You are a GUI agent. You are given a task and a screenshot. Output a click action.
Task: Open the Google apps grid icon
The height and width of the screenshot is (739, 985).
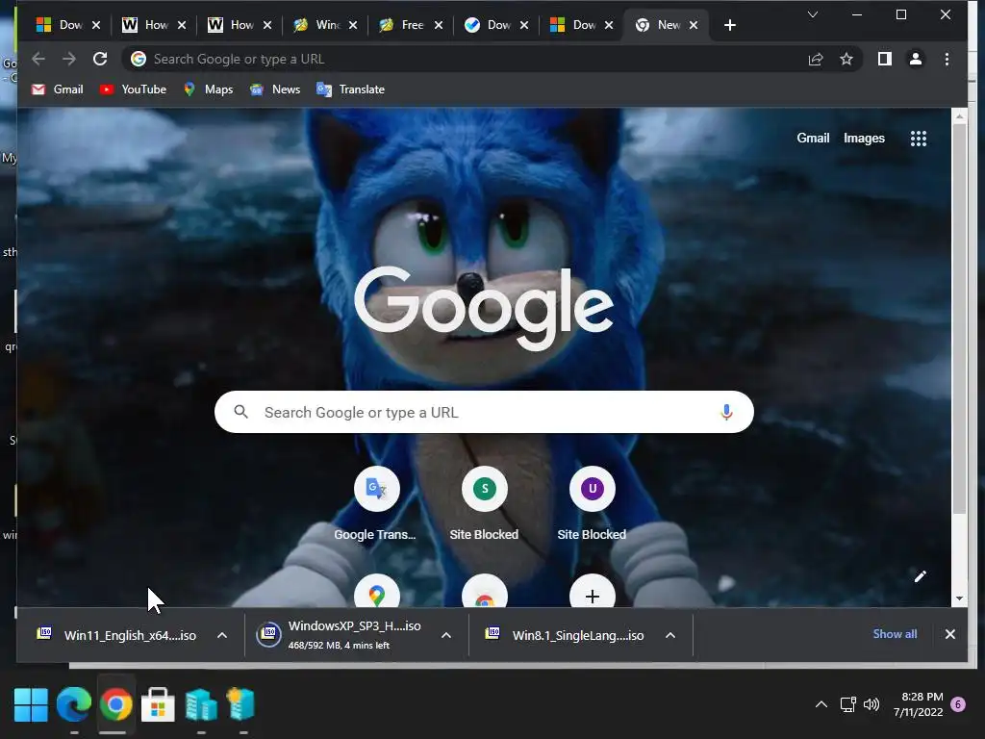point(919,139)
